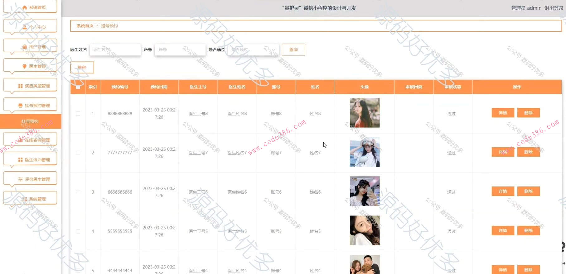Delete booking 5555555555 row
This screenshot has height=274, width=566.
(x=528, y=230)
